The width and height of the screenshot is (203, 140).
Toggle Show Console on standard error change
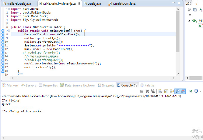183,91
